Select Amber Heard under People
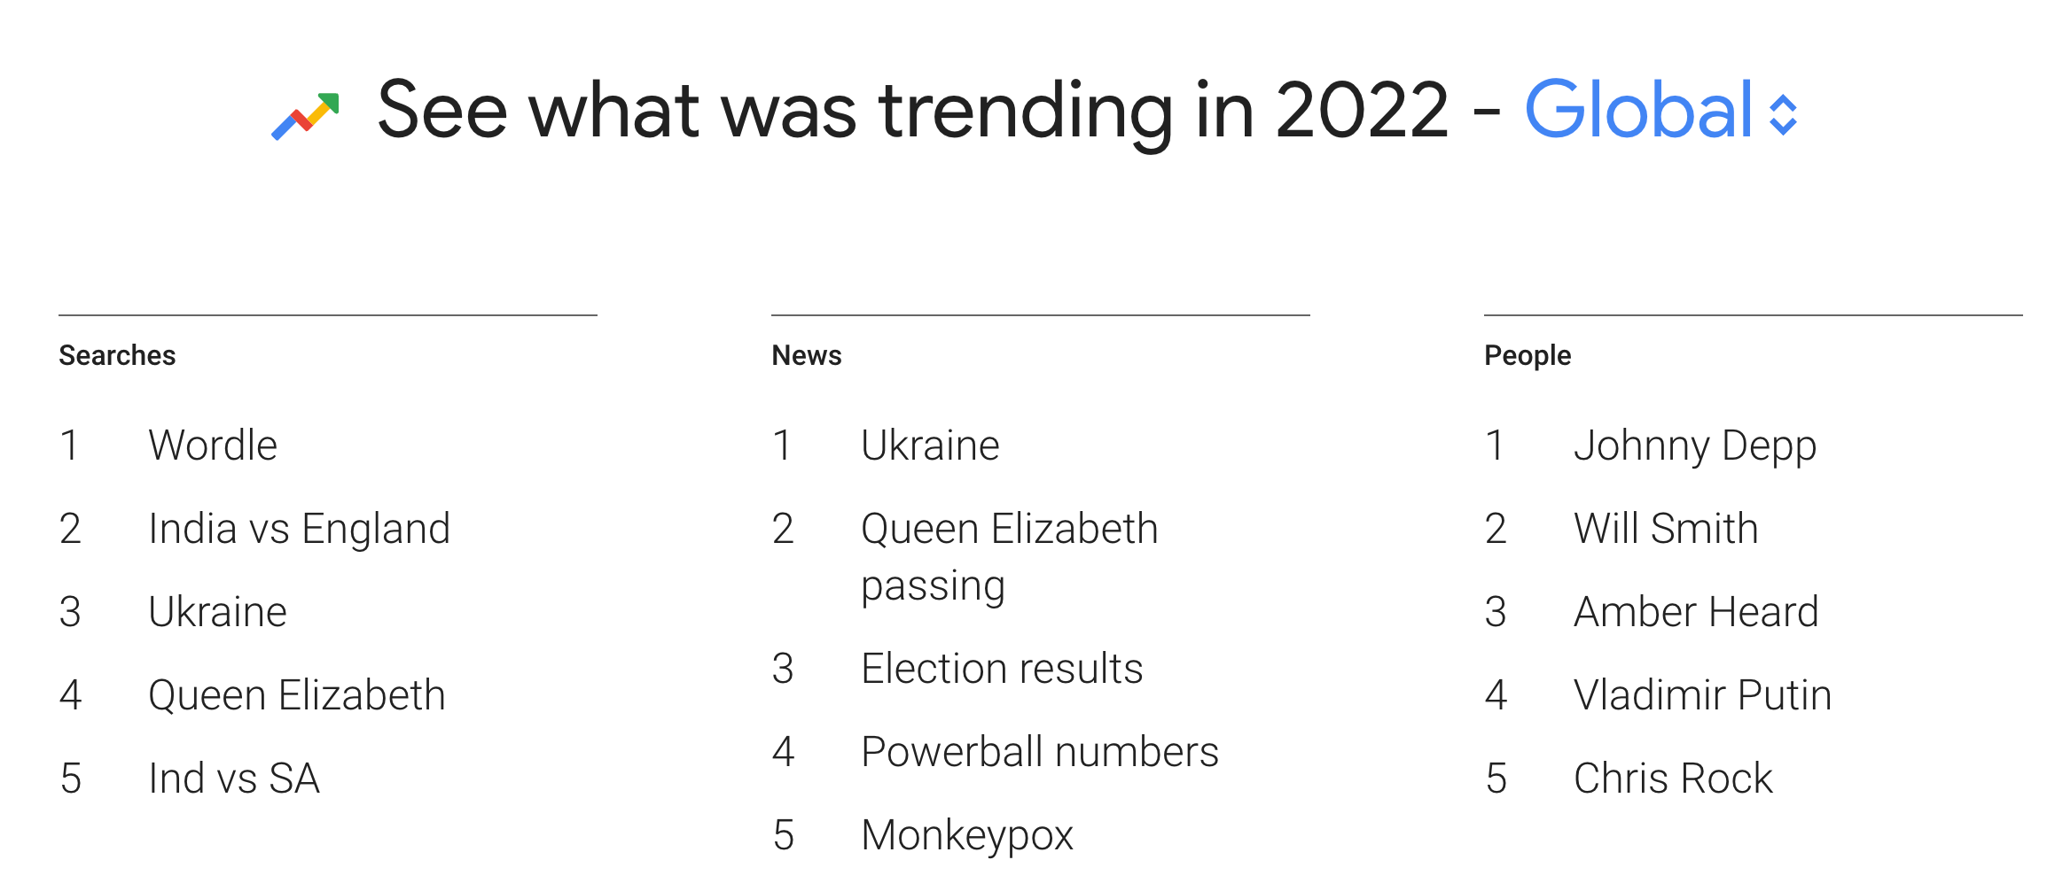2055x891 pixels. 1696,612
